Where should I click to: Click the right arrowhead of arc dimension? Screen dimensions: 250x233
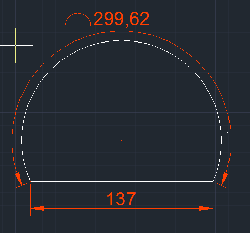225,178
